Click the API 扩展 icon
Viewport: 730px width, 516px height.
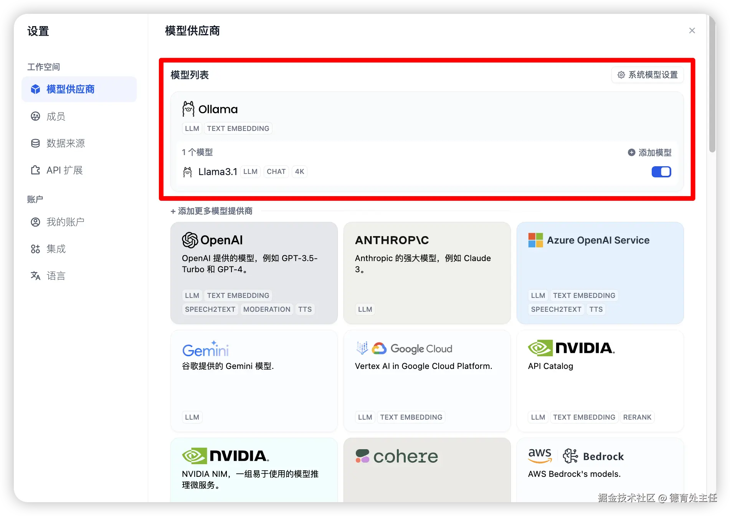tap(35, 170)
